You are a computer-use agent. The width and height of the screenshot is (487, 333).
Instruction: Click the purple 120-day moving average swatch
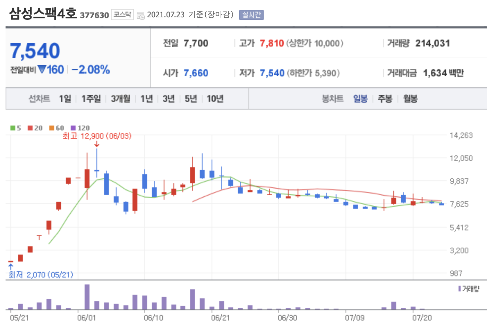(x=73, y=128)
